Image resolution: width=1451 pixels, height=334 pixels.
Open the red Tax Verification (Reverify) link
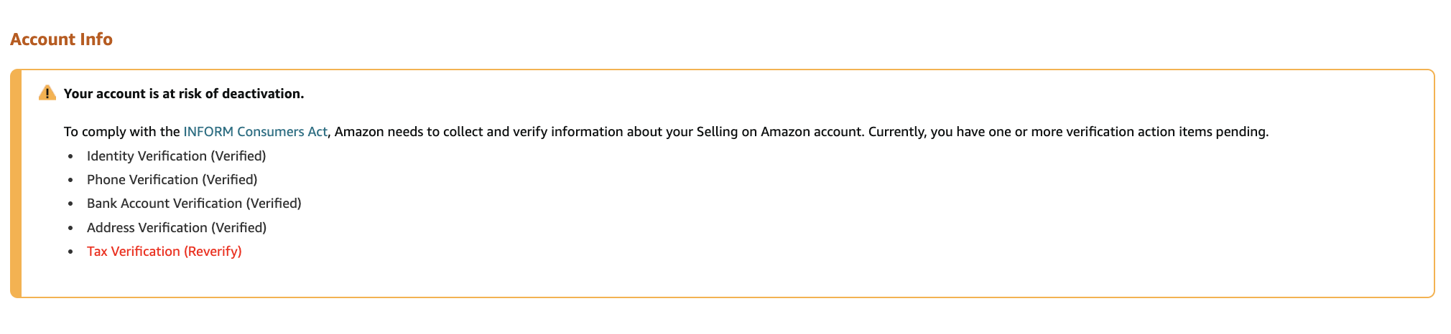[x=164, y=252]
